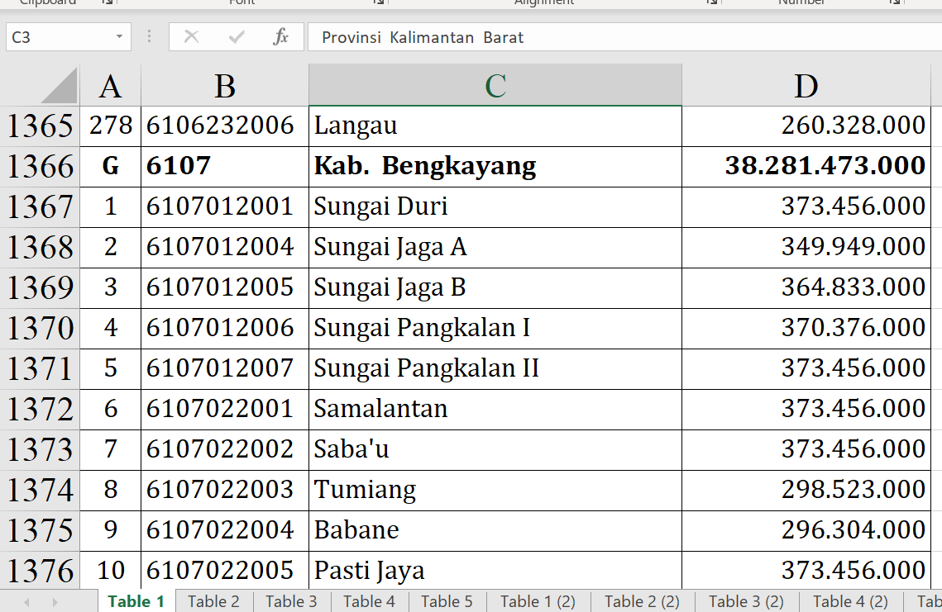Select column D header
Screen dimensions: 942x612
[806, 86]
